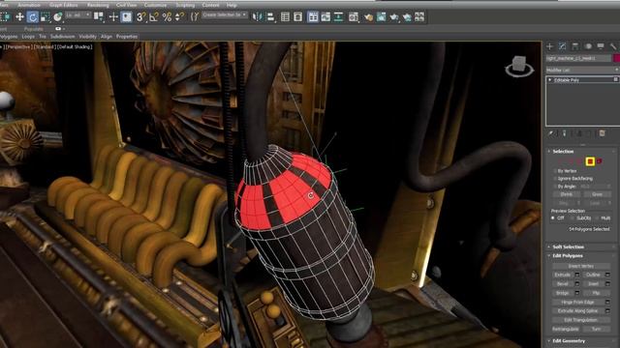Open the Schematic View icon

coord(338,17)
